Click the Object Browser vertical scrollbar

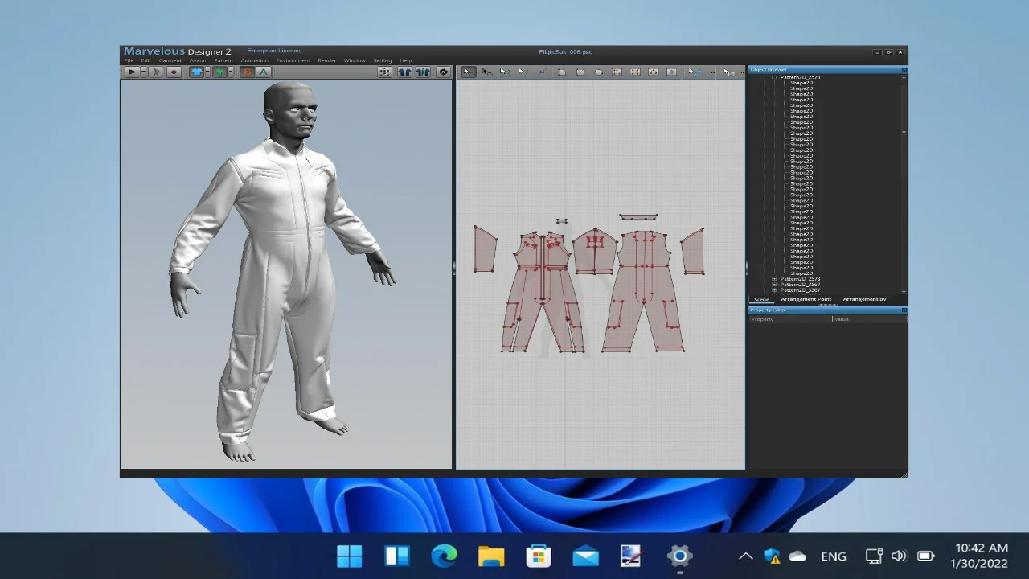[904, 185]
